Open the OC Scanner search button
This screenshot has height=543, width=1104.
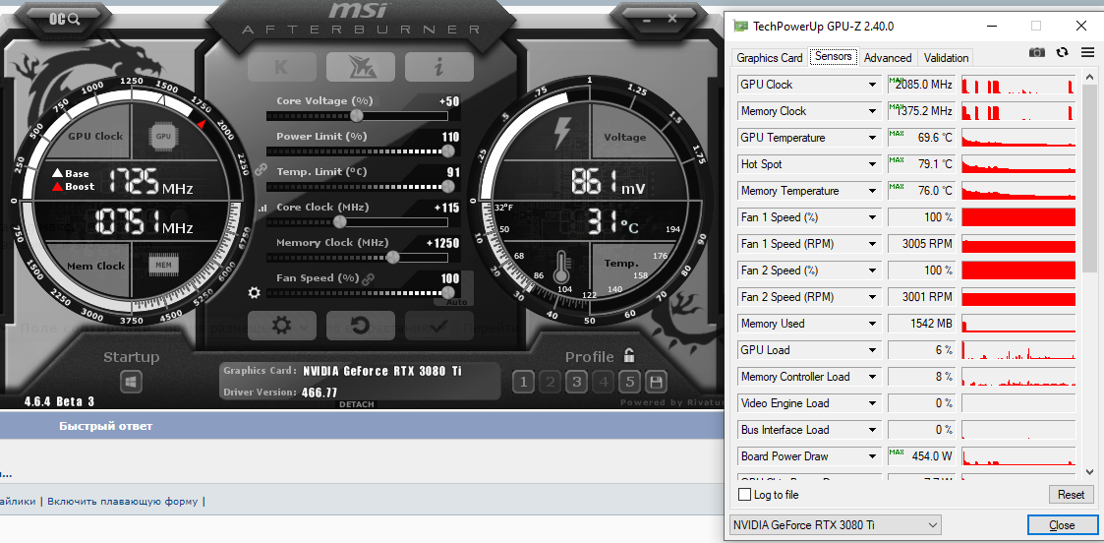click(x=64, y=19)
